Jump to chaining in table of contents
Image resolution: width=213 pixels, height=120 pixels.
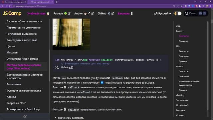click(180, 95)
